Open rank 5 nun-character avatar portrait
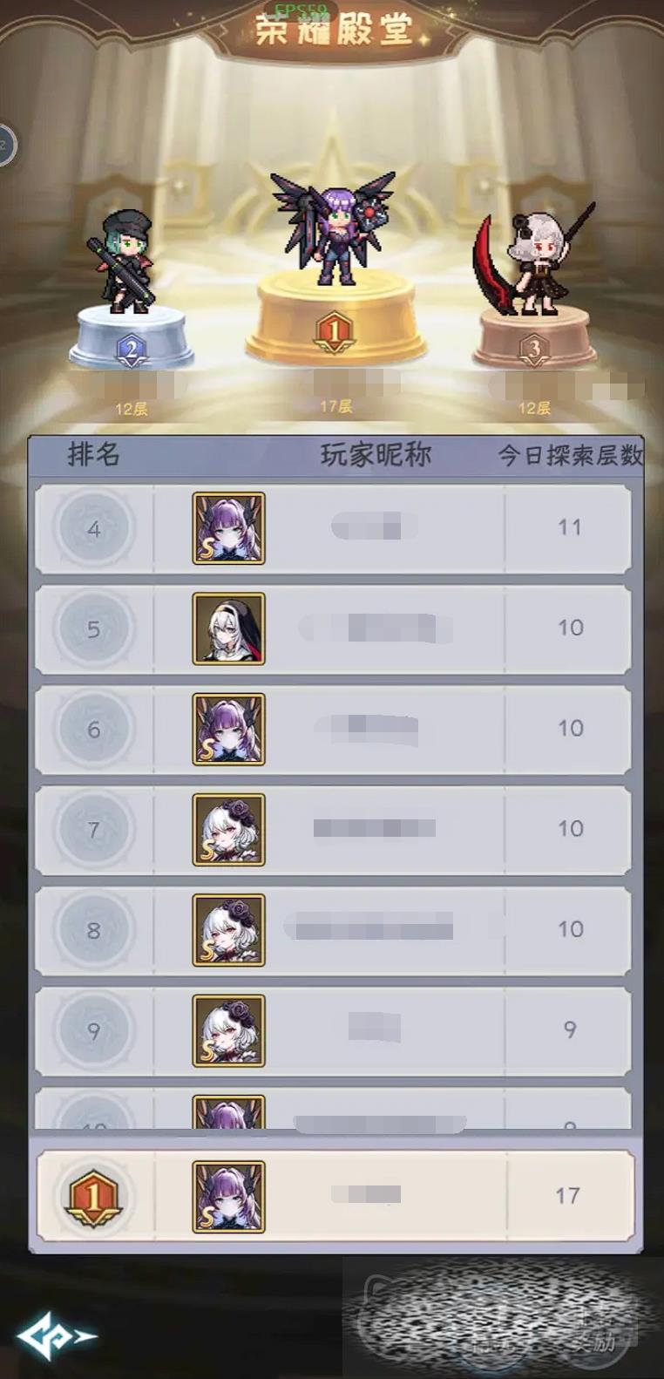The height and width of the screenshot is (1379, 664). pos(228,628)
